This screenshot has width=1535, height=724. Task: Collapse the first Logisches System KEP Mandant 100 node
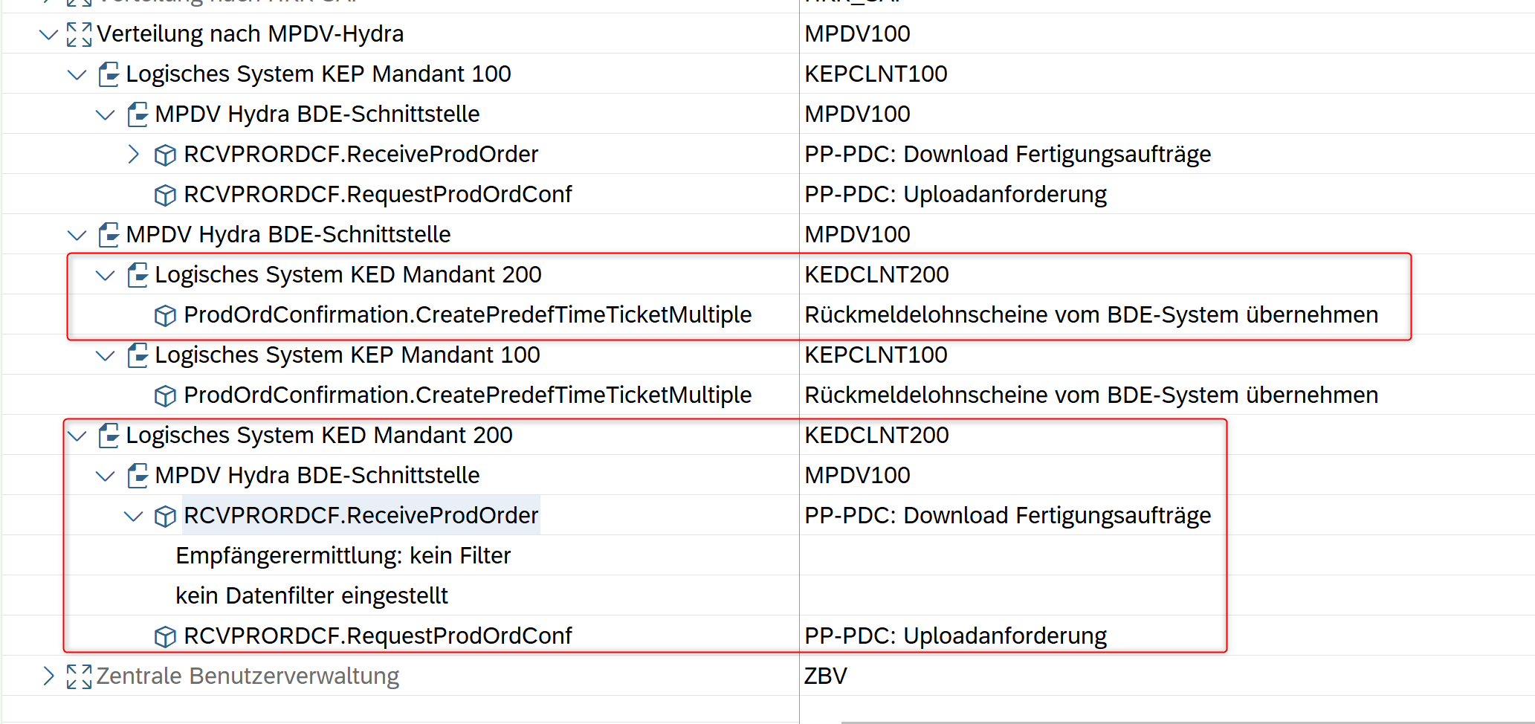(x=77, y=74)
